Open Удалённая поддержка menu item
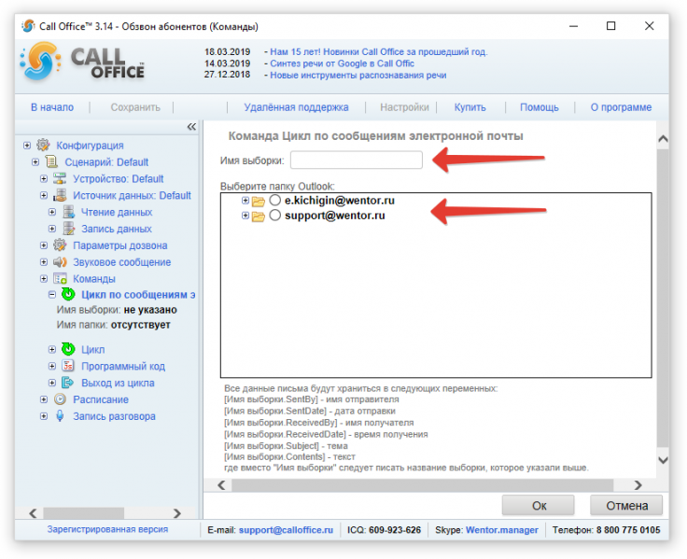Image resolution: width=687 pixels, height=559 pixels. (296, 107)
